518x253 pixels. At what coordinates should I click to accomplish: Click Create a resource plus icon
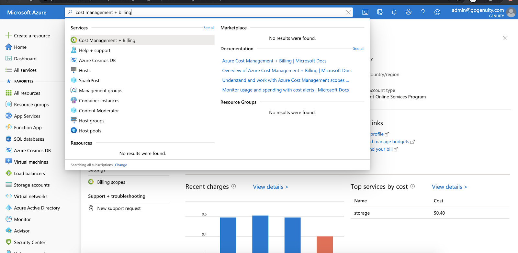9,35
